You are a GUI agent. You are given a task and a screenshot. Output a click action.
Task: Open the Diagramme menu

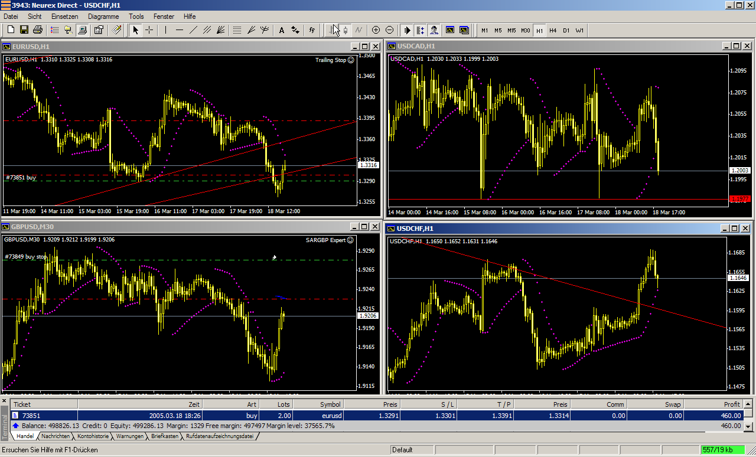coord(103,17)
